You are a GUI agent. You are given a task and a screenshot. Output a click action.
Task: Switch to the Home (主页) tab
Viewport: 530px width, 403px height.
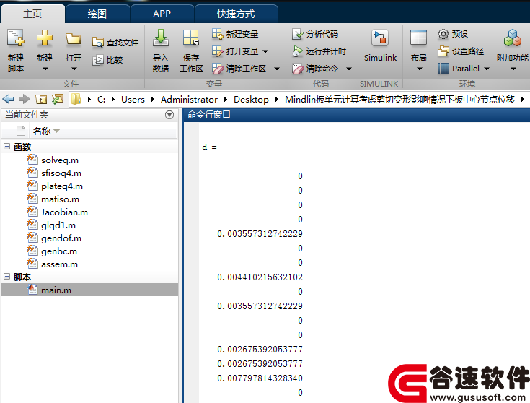pos(32,14)
